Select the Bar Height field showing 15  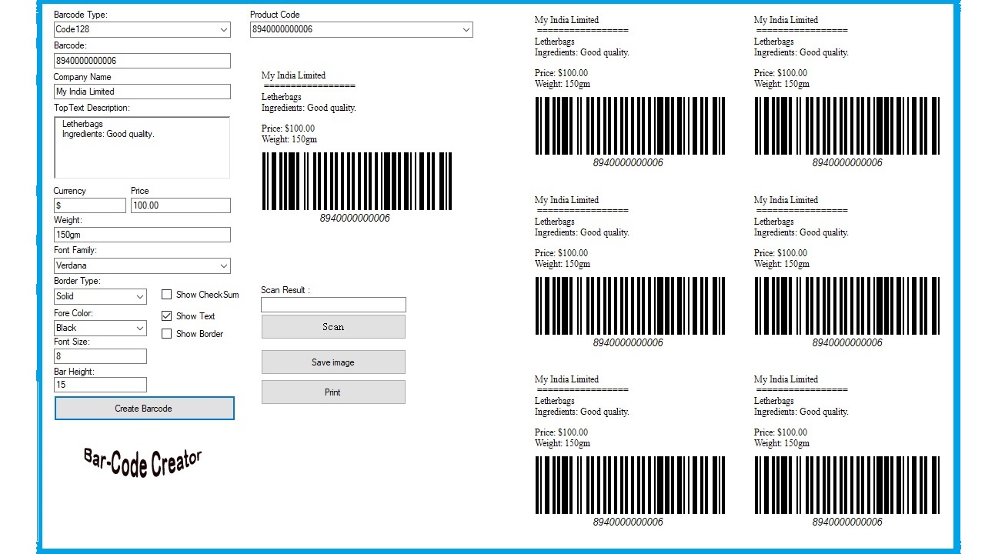click(100, 385)
